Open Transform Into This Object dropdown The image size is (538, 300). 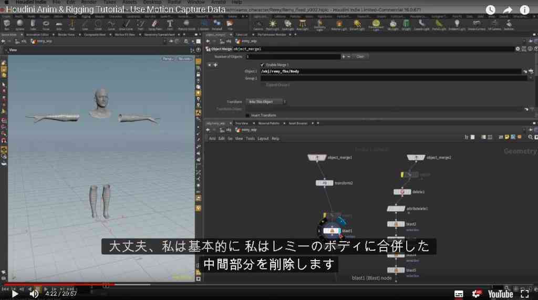(x=266, y=102)
